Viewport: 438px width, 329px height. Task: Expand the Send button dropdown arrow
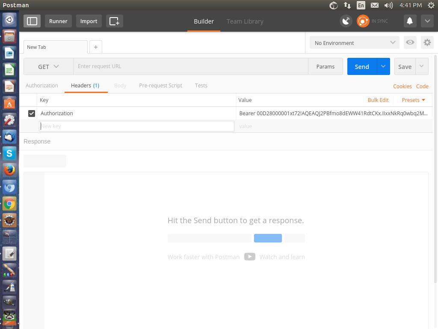383,66
